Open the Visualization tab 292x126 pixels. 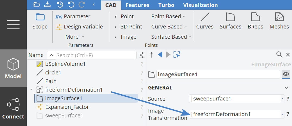200,5
